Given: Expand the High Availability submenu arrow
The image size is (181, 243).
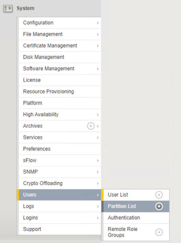Looking at the screenshot, I should point(98,115).
